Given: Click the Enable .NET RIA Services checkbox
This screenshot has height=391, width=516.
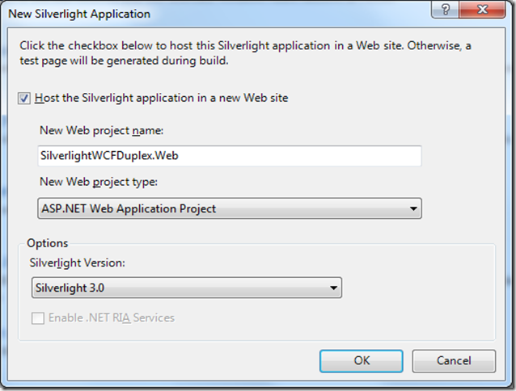Looking at the screenshot, I should (x=38, y=317).
